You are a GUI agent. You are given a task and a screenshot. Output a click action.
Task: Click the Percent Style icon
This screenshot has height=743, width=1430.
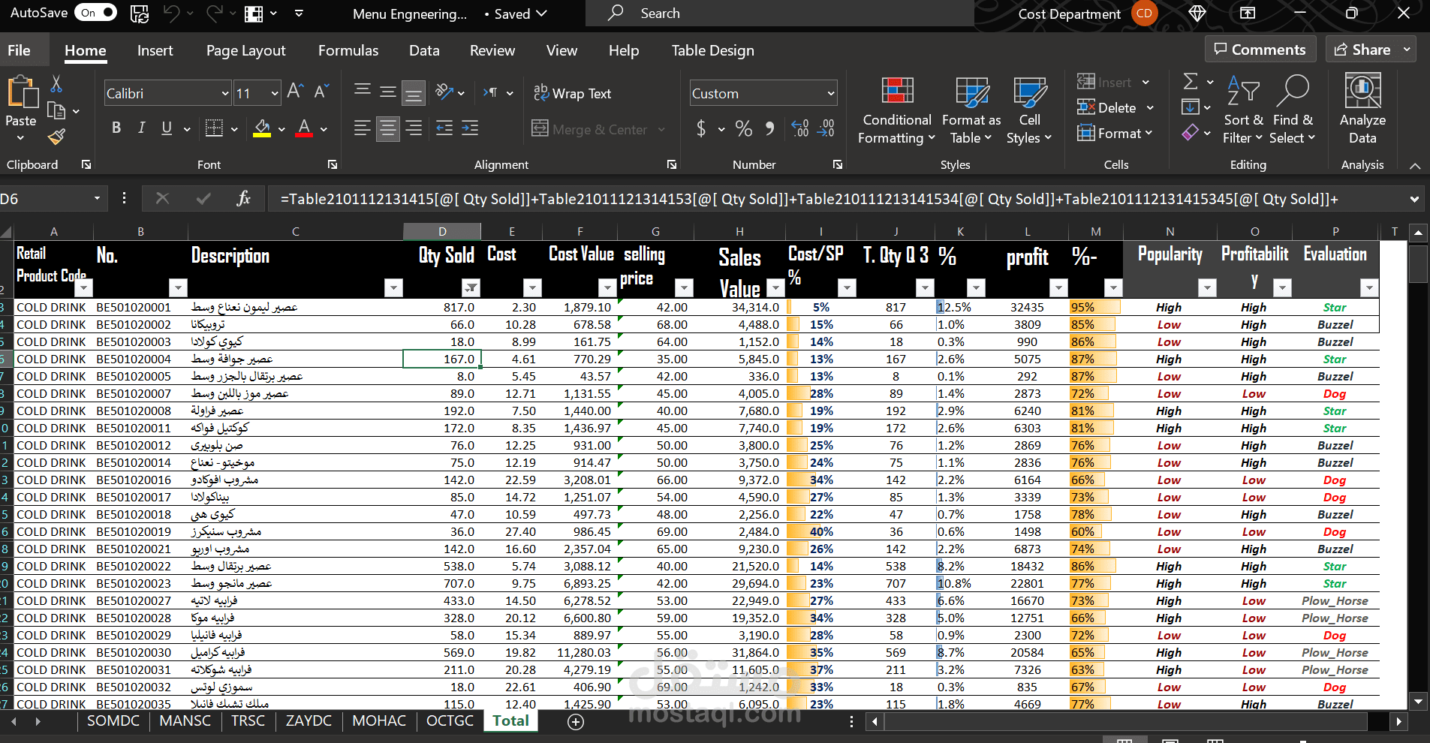coord(744,128)
